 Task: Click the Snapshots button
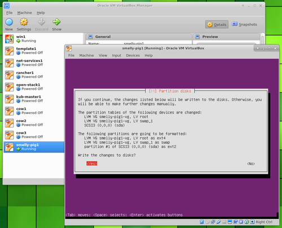click(x=244, y=24)
